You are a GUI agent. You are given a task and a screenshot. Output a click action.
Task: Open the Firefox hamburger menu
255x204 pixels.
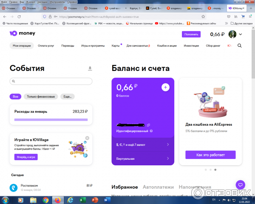(x=250, y=17)
